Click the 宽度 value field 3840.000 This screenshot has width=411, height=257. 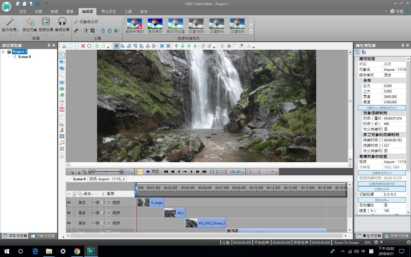tap(394, 97)
